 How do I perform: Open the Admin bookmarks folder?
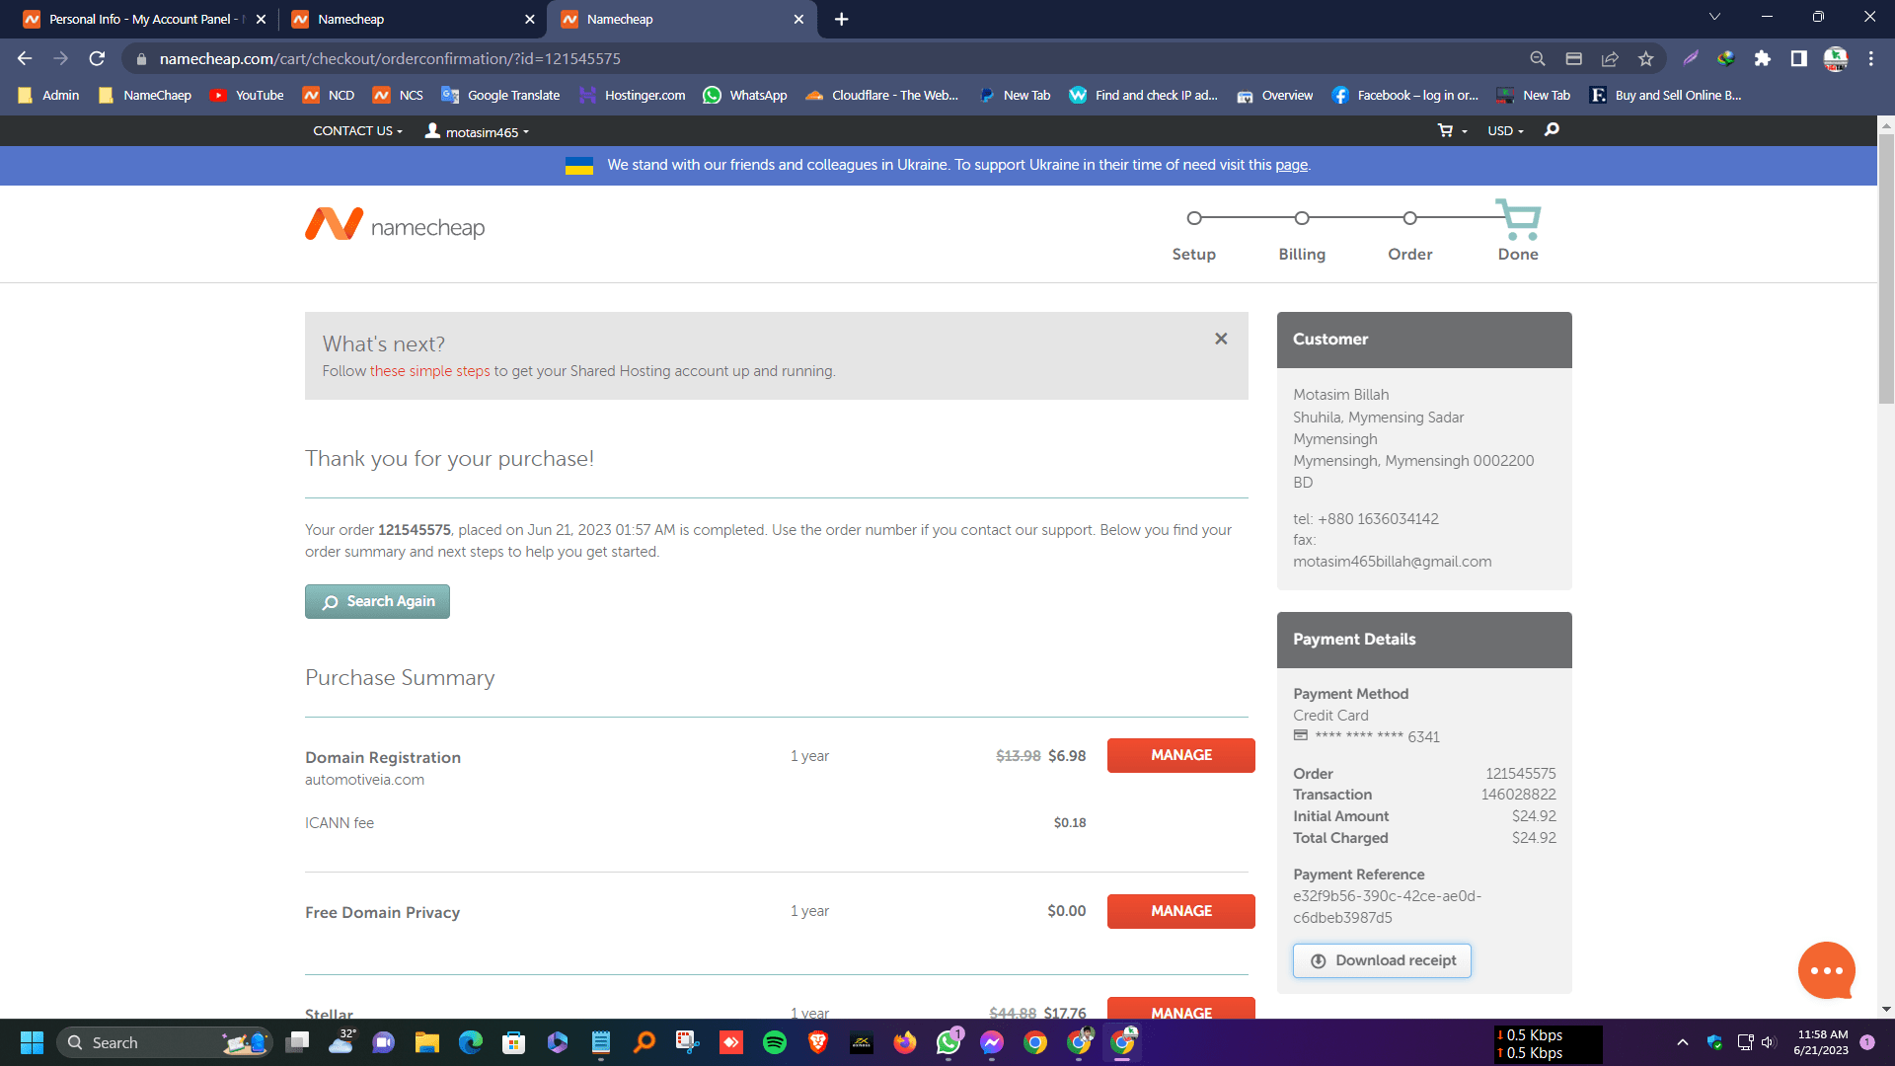(x=48, y=95)
